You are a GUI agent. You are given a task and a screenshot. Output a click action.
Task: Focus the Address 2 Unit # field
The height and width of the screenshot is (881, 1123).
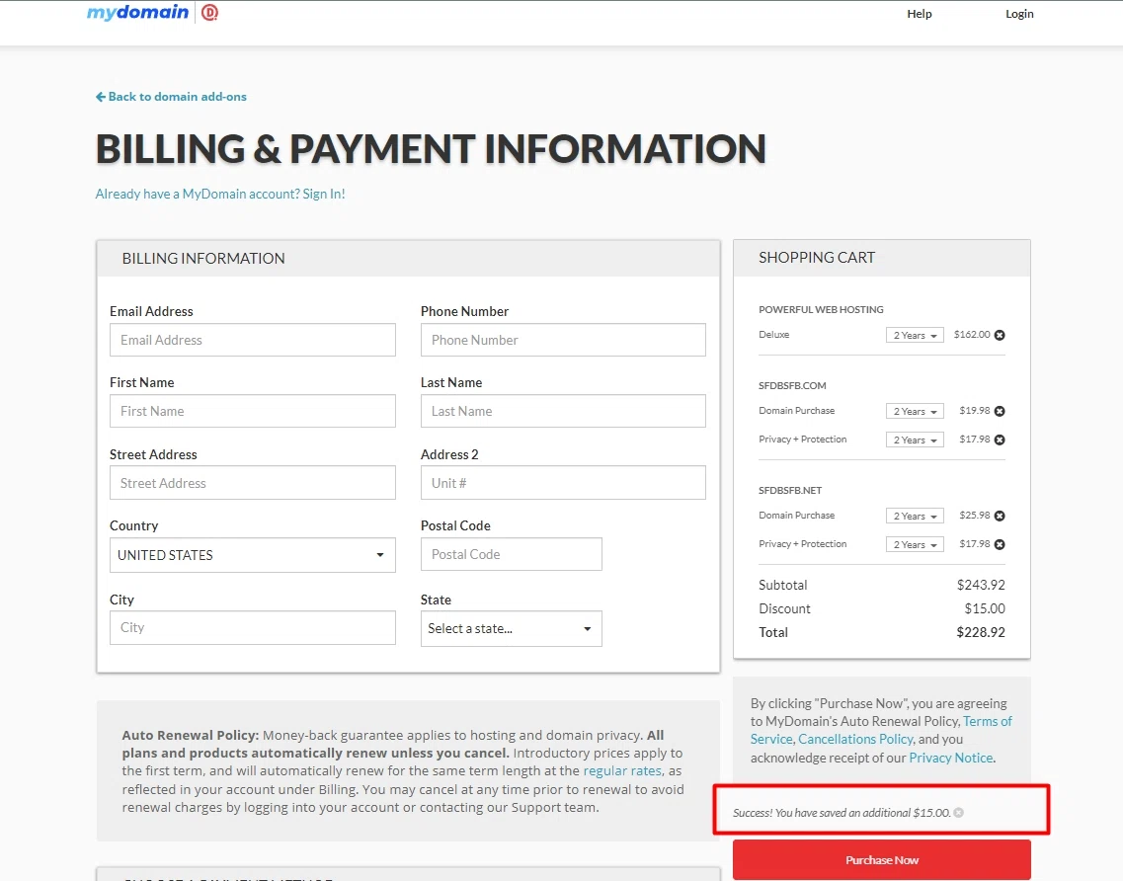(563, 483)
